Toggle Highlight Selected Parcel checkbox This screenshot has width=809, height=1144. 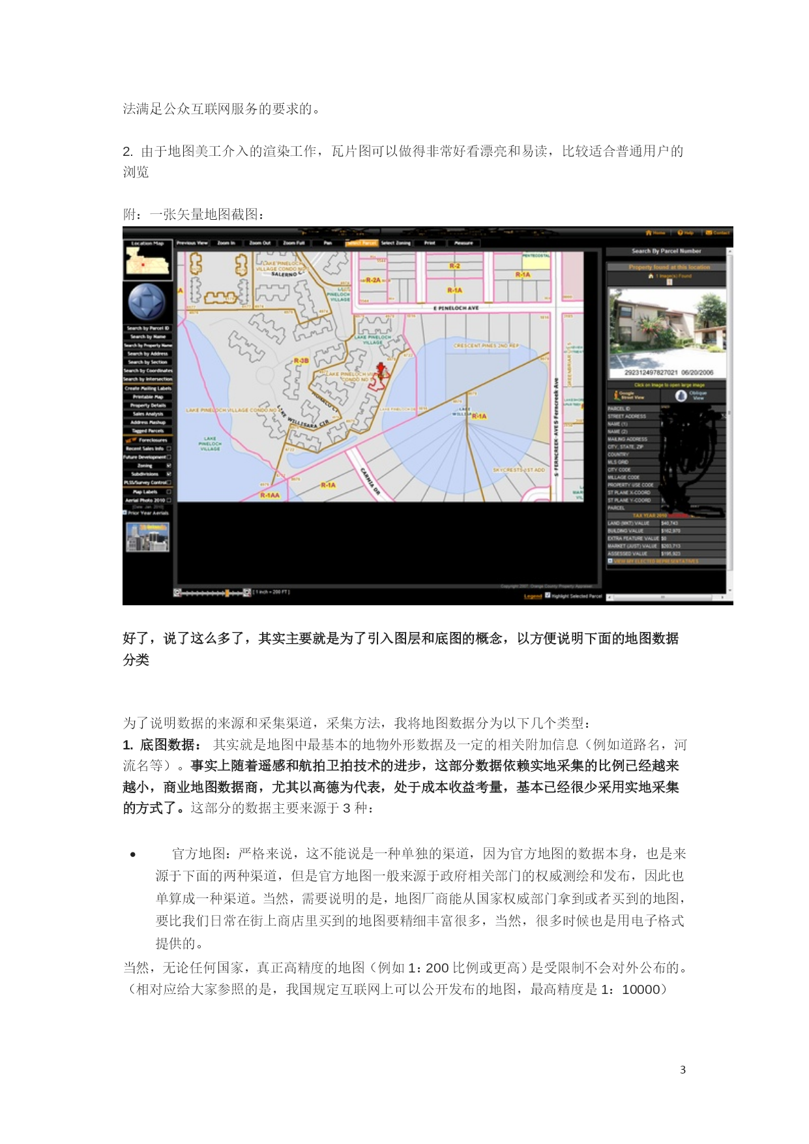pyautogui.click(x=548, y=595)
